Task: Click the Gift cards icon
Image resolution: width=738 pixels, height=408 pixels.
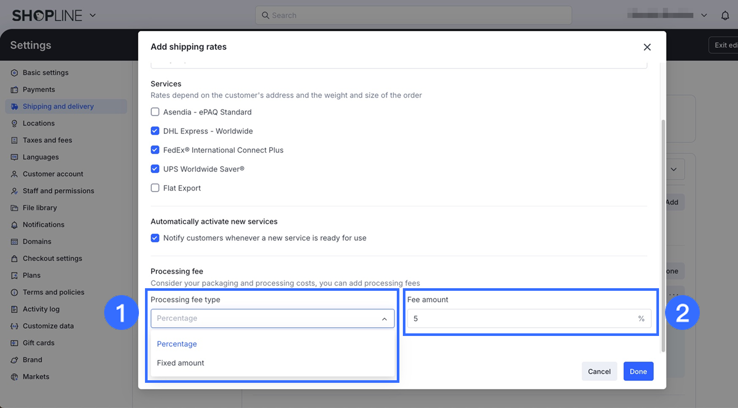Action: pyautogui.click(x=14, y=343)
